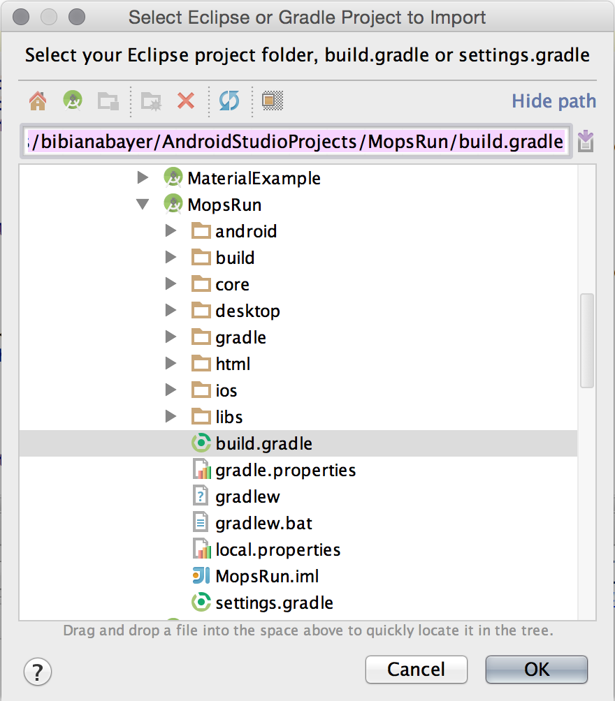Select the ios folder name
The image size is (615, 701).
tap(226, 391)
